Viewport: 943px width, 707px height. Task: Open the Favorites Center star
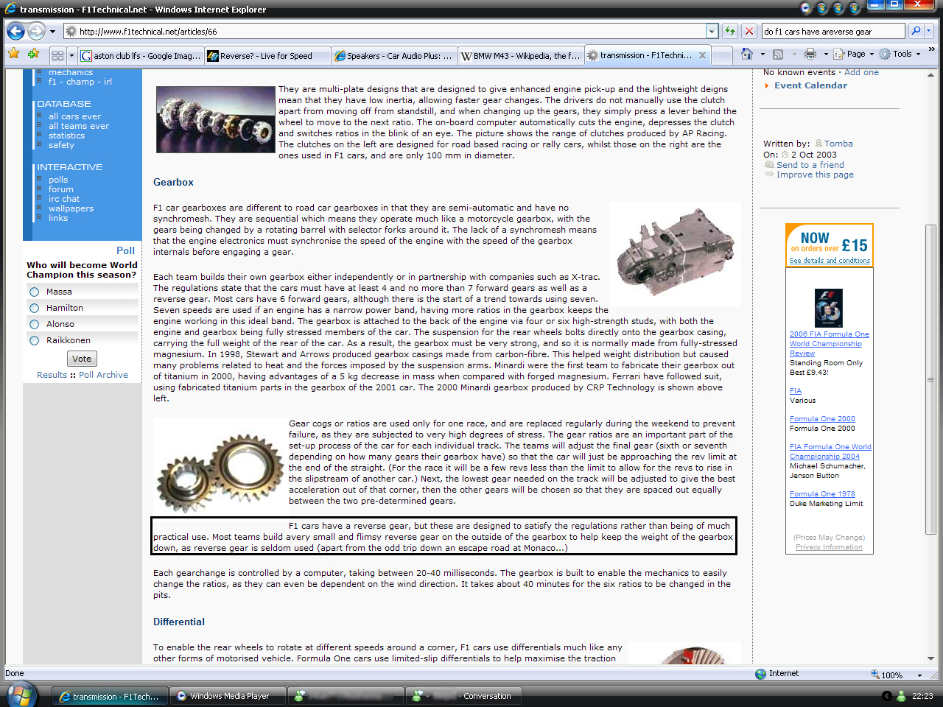(x=14, y=54)
